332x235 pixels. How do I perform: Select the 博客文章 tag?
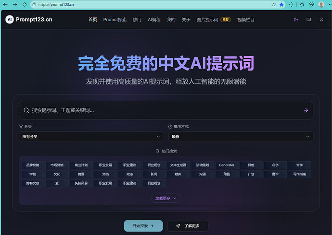pos(33,183)
